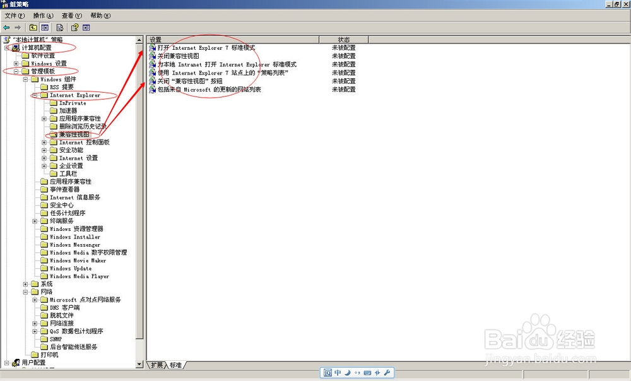This screenshot has width=631, height=381.
Task: Toggle half/full-width moon icon on IME bar
Action: coord(348,373)
